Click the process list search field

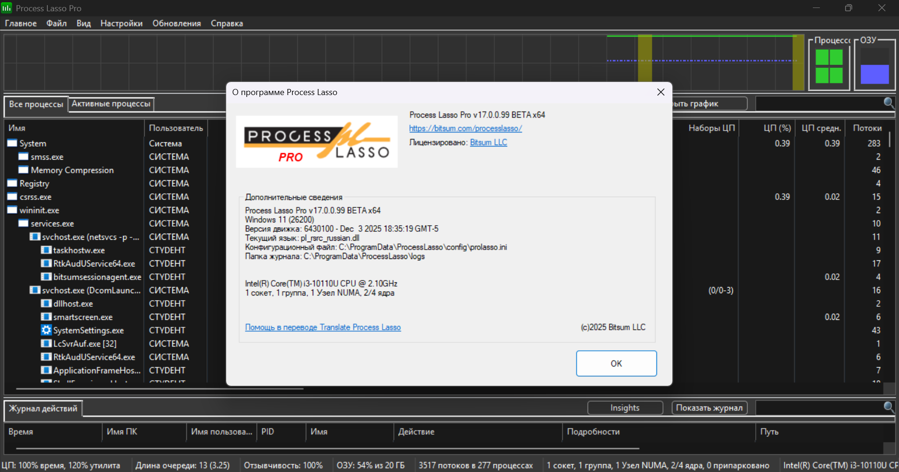tap(819, 103)
